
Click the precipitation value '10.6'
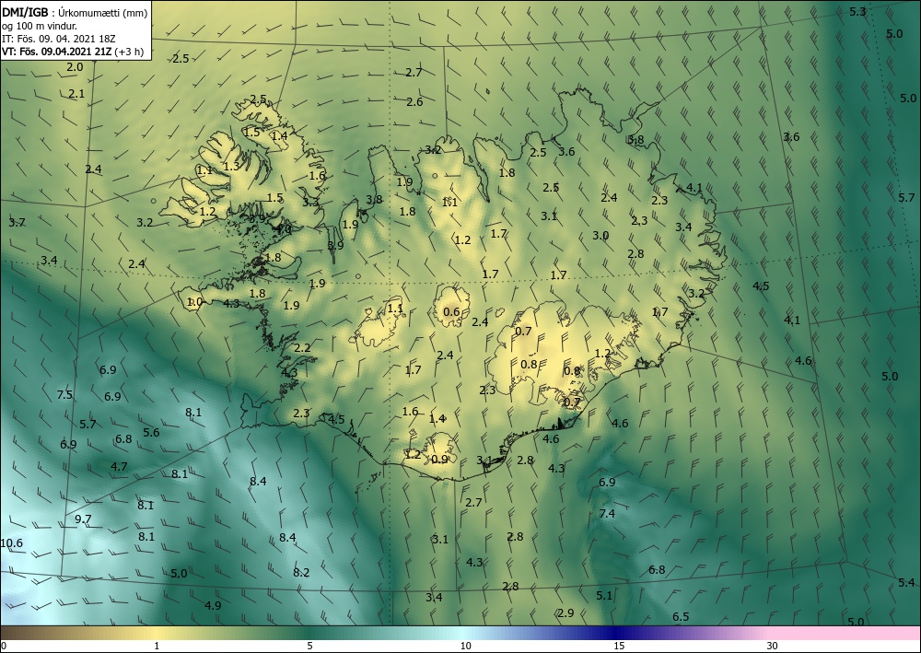pyautogui.click(x=11, y=543)
